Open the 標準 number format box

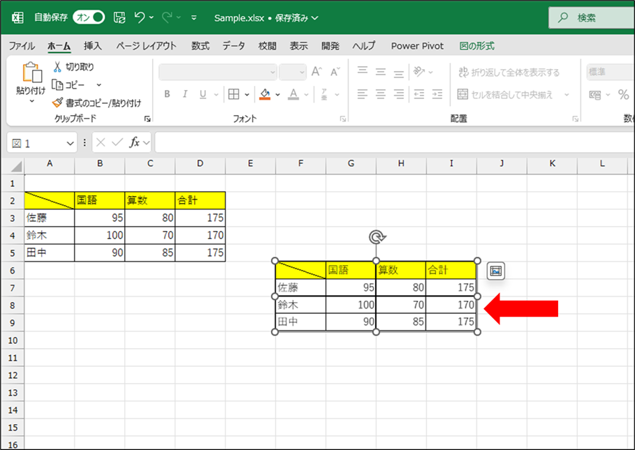(611, 72)
